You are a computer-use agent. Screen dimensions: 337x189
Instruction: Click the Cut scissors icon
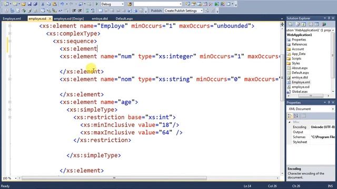point(43,4)
